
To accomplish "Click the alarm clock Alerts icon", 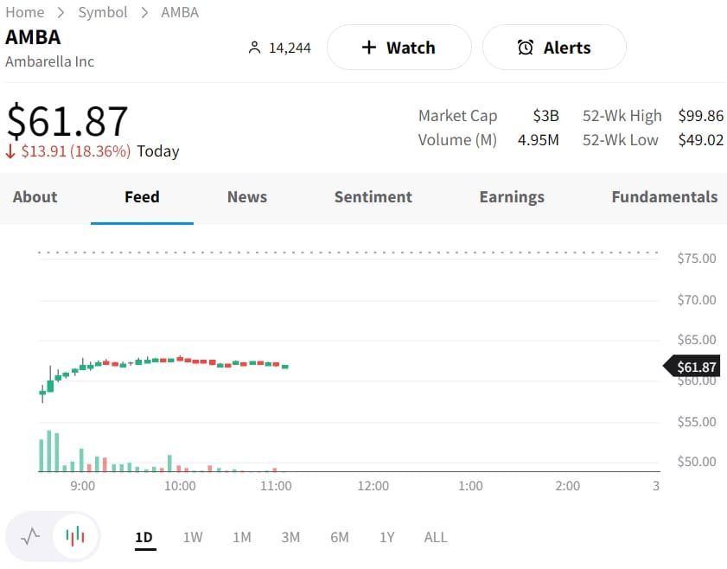I will tap(526, 48).
